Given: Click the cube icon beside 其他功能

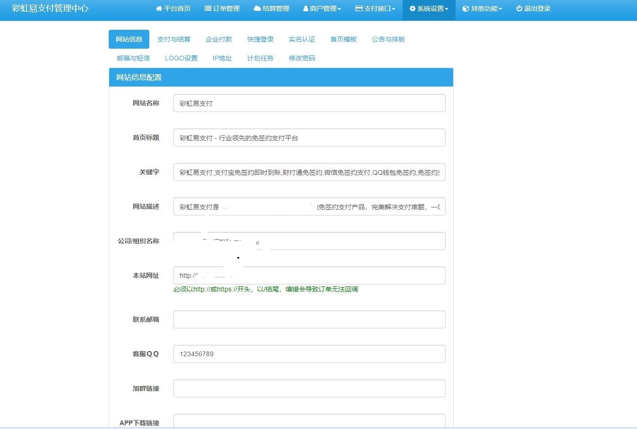Looking at the screenshot, I should click(x=465, y=9).
